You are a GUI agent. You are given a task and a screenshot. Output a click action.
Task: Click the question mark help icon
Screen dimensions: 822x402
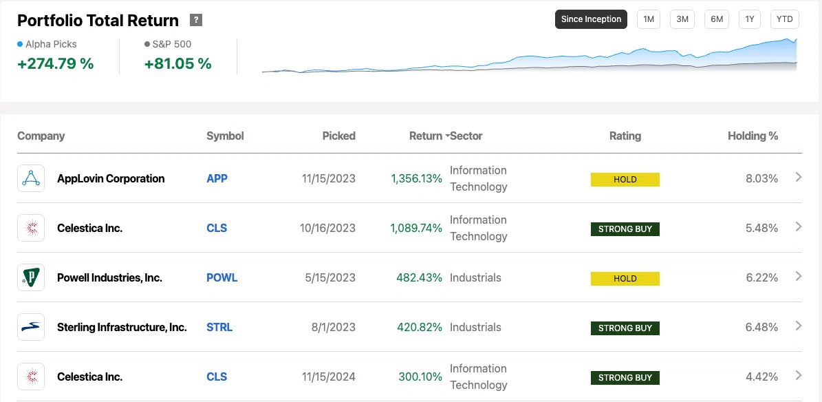[x=196, y=21]
